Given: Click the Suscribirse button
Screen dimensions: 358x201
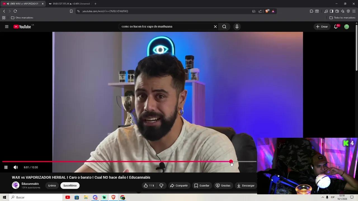Looking at the screenshot, I should pos(70,185).
